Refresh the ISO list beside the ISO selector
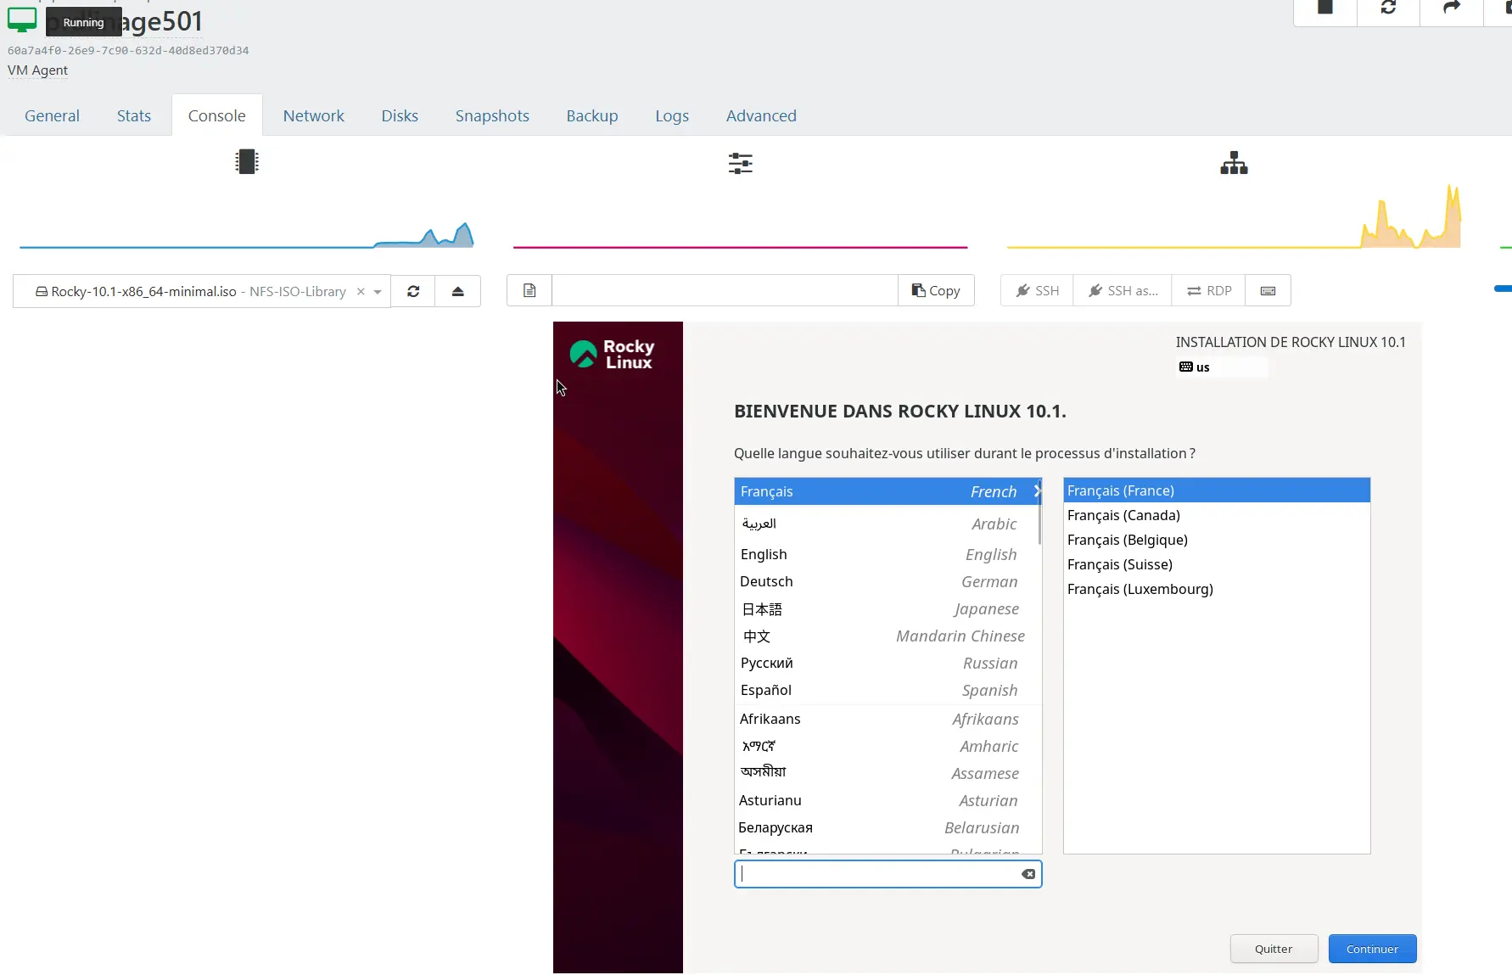 413,291
